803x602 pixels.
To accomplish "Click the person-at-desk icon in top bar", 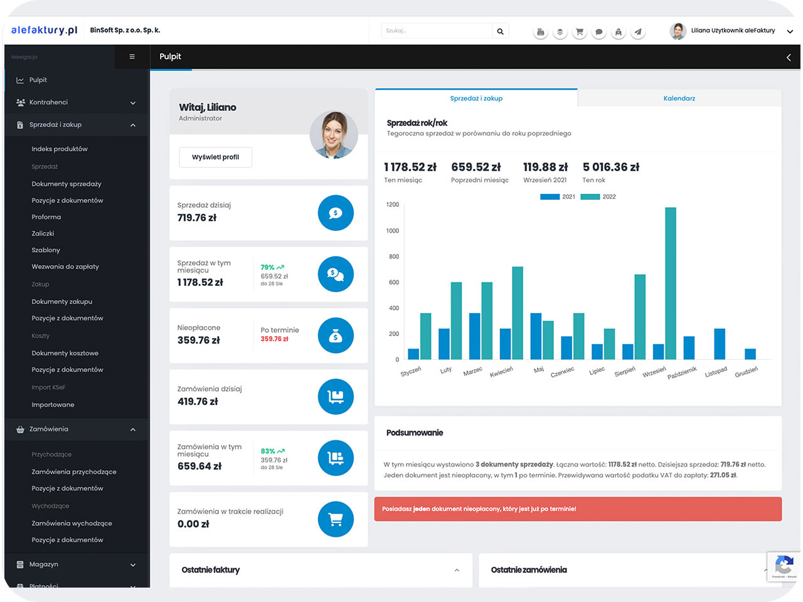I will pos(618,31).
